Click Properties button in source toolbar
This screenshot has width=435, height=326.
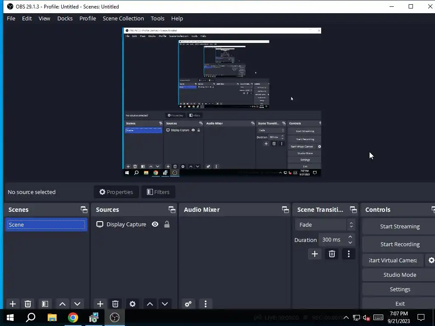coord(116,192)
